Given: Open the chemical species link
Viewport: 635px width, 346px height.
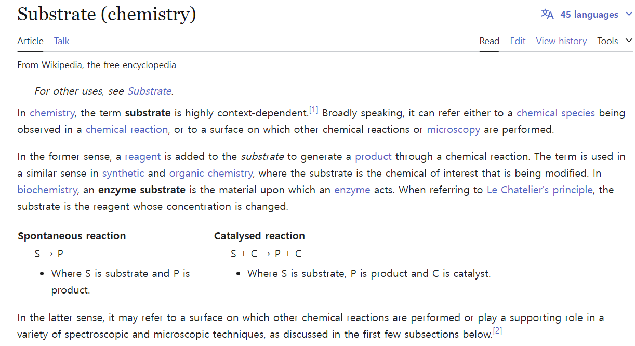Looking at the screenshot, I should click(555, 113).
